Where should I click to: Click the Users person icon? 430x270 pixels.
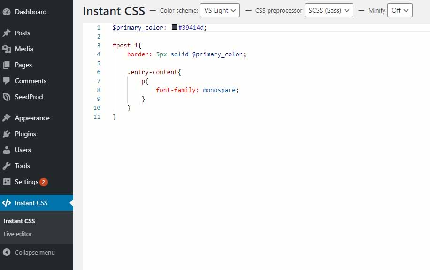7,150
